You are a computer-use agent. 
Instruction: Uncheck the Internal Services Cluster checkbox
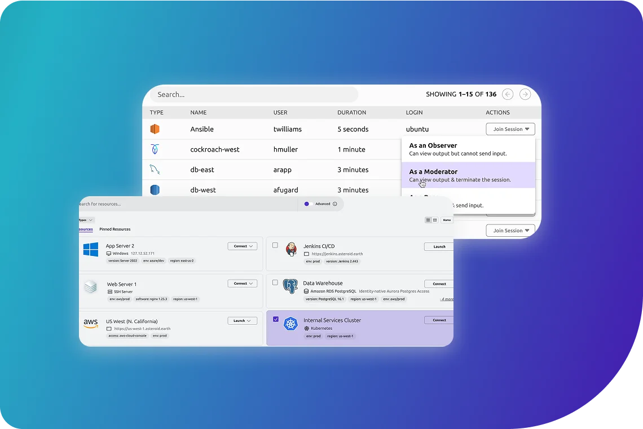point(275,319)
